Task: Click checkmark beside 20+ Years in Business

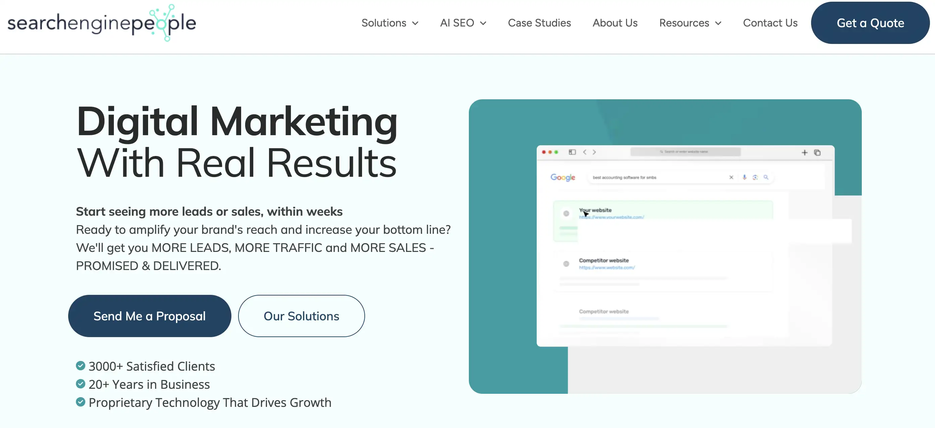Action: (81, 384)
